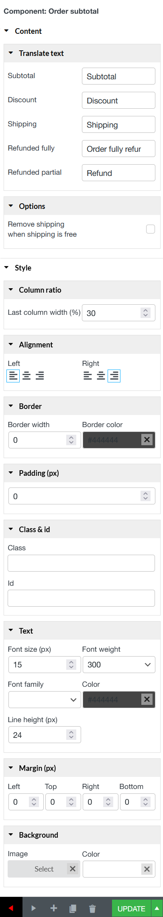Viewport: 163px width, 917px height.
Task: Open the arrow menu beside UPDATE
Action: pyautogui.click(x=157, y=908)
